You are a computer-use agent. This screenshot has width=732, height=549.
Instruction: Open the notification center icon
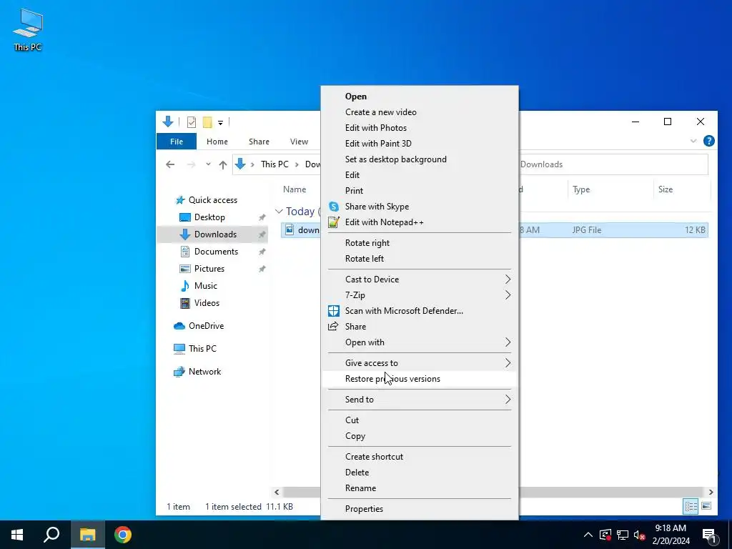point(709,535)
